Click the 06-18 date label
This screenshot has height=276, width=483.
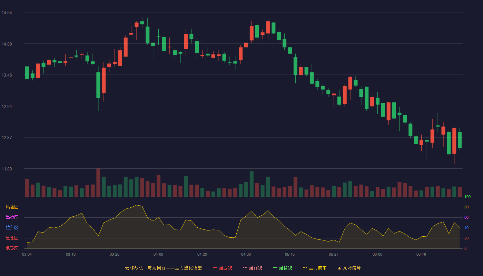tap(421, 254)
